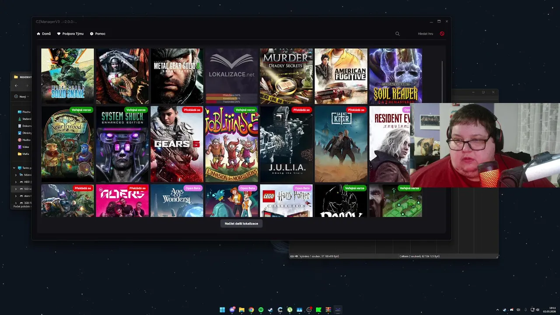The width and height of the screenshot is (560, 315).
Task: Expand the HDD drive tree node
Action: pyautogui.click(x=16, y=182)
